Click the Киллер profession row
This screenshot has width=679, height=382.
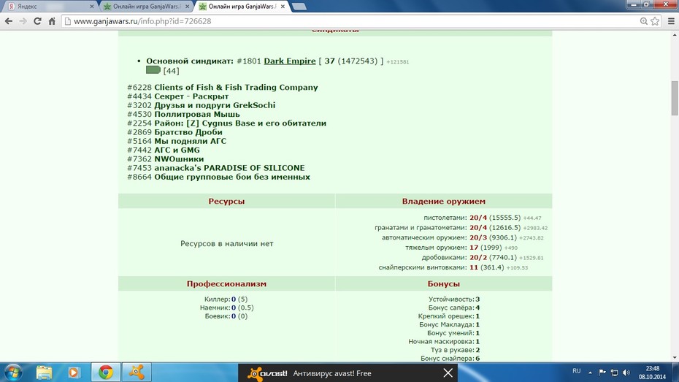[x=226, y=299]
